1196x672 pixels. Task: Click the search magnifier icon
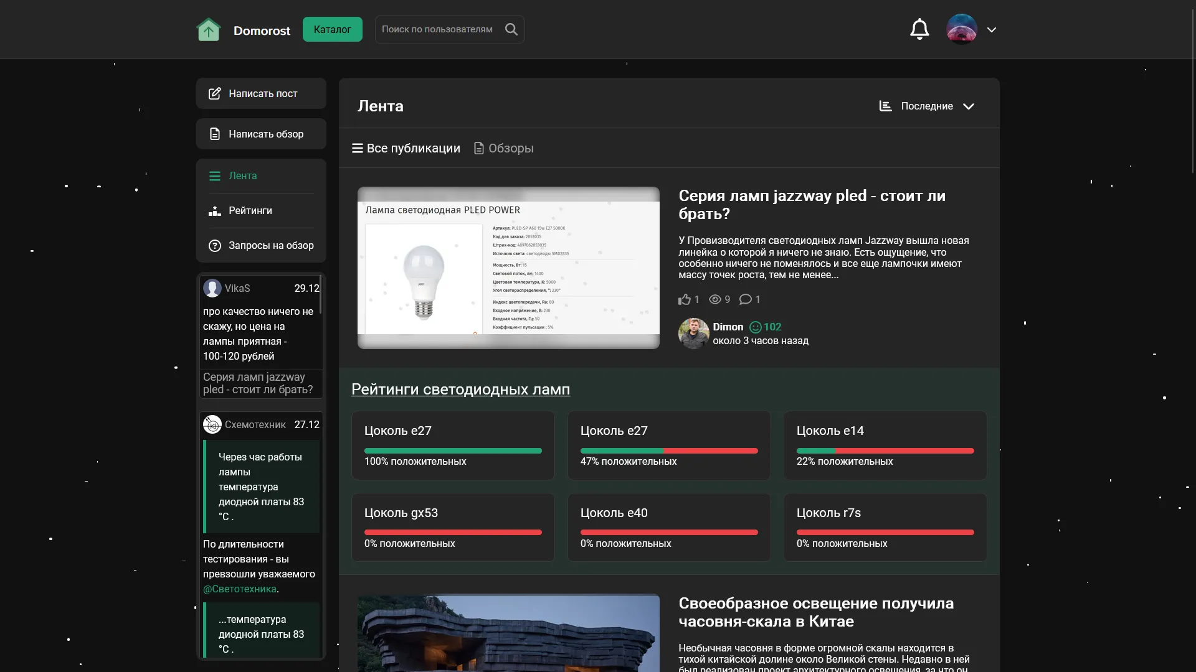tap(511, 29)
